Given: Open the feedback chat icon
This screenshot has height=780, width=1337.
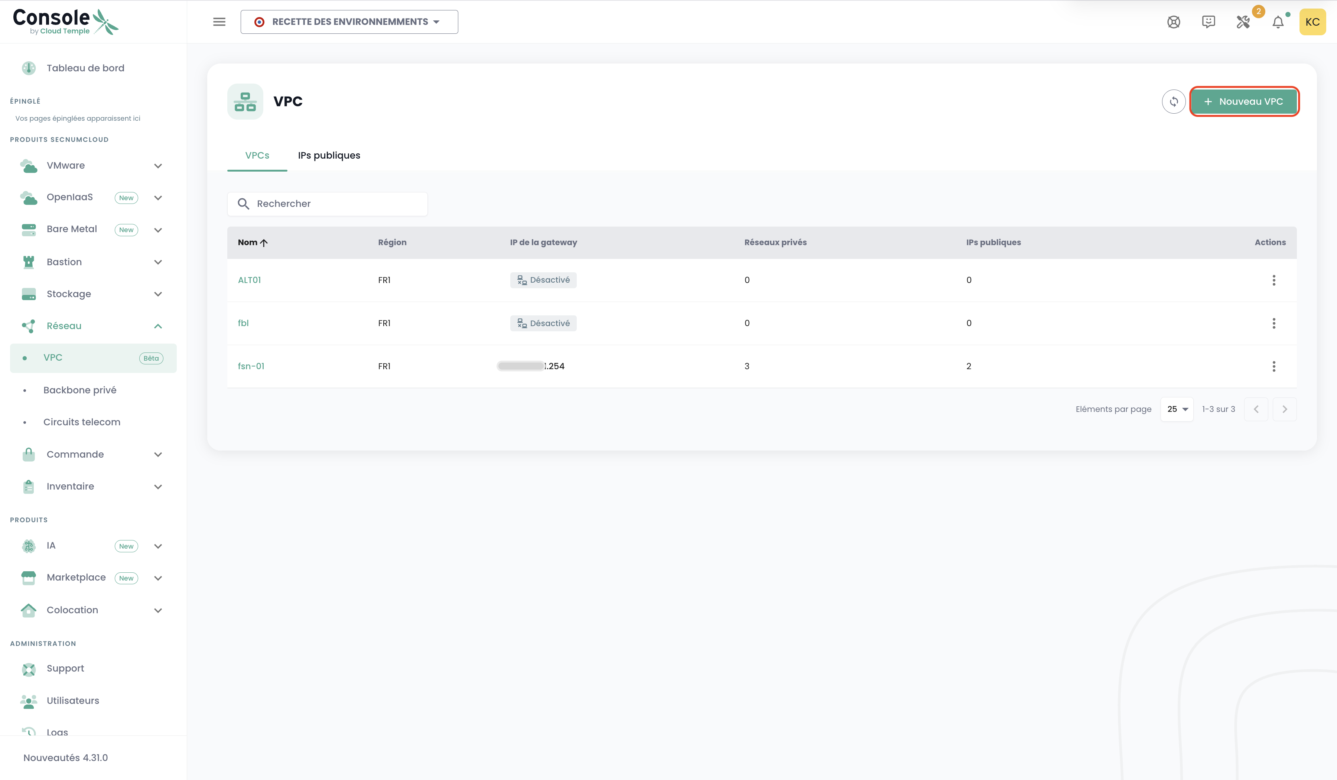Looking at the screenshot, I should 1208,22.
